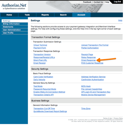Click the Virtual Terminal link

tap(40, 45)
